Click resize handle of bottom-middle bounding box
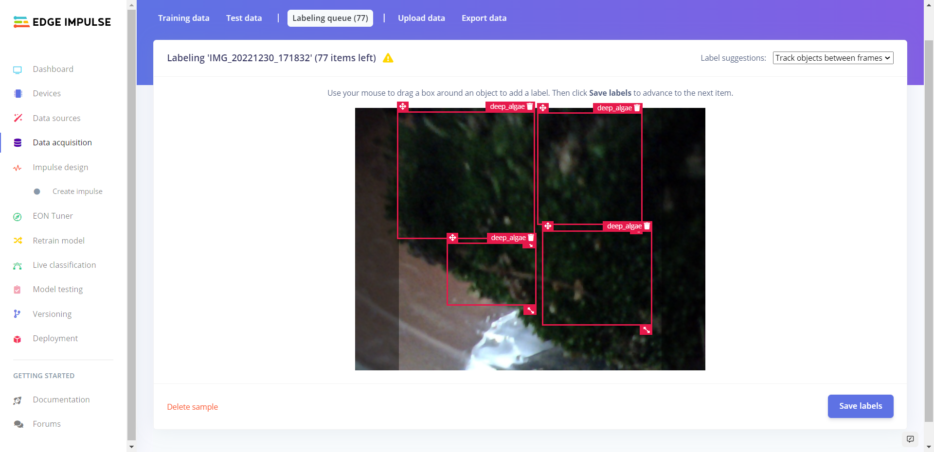The image size is (934, 452). [531, 310]
